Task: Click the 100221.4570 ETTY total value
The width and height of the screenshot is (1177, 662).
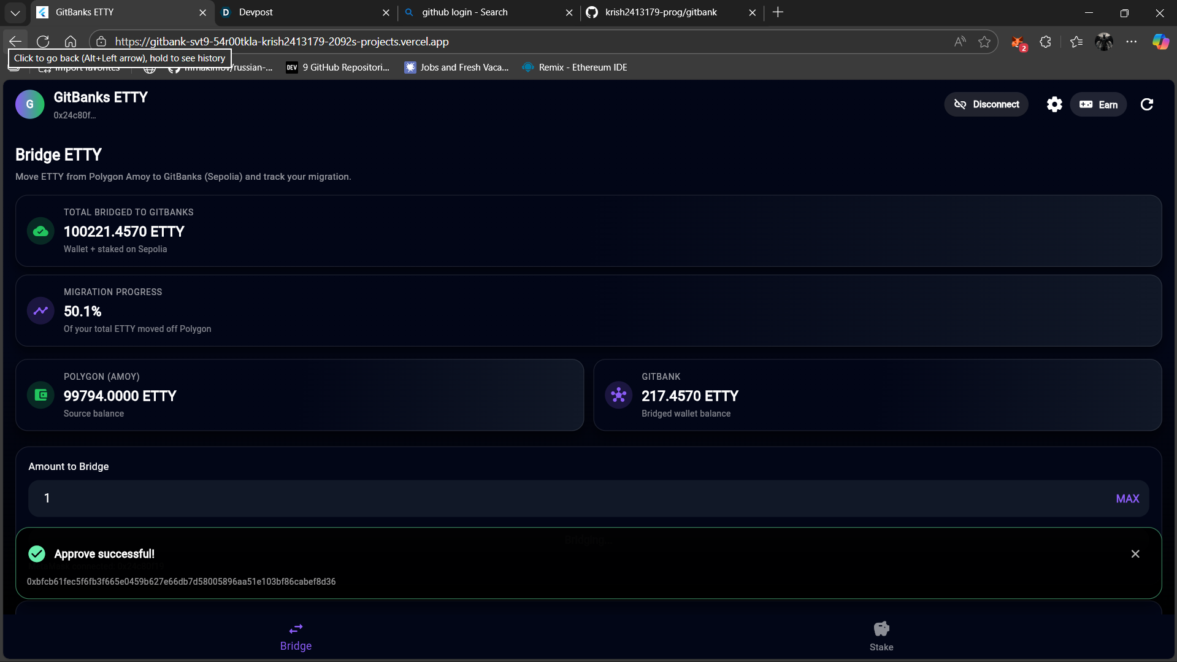Action: click(124, 231)
